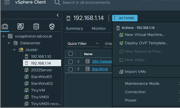
Task: Select TinyVM01 virtual machine
Action: pyautogui.click(x=40, y=97)
